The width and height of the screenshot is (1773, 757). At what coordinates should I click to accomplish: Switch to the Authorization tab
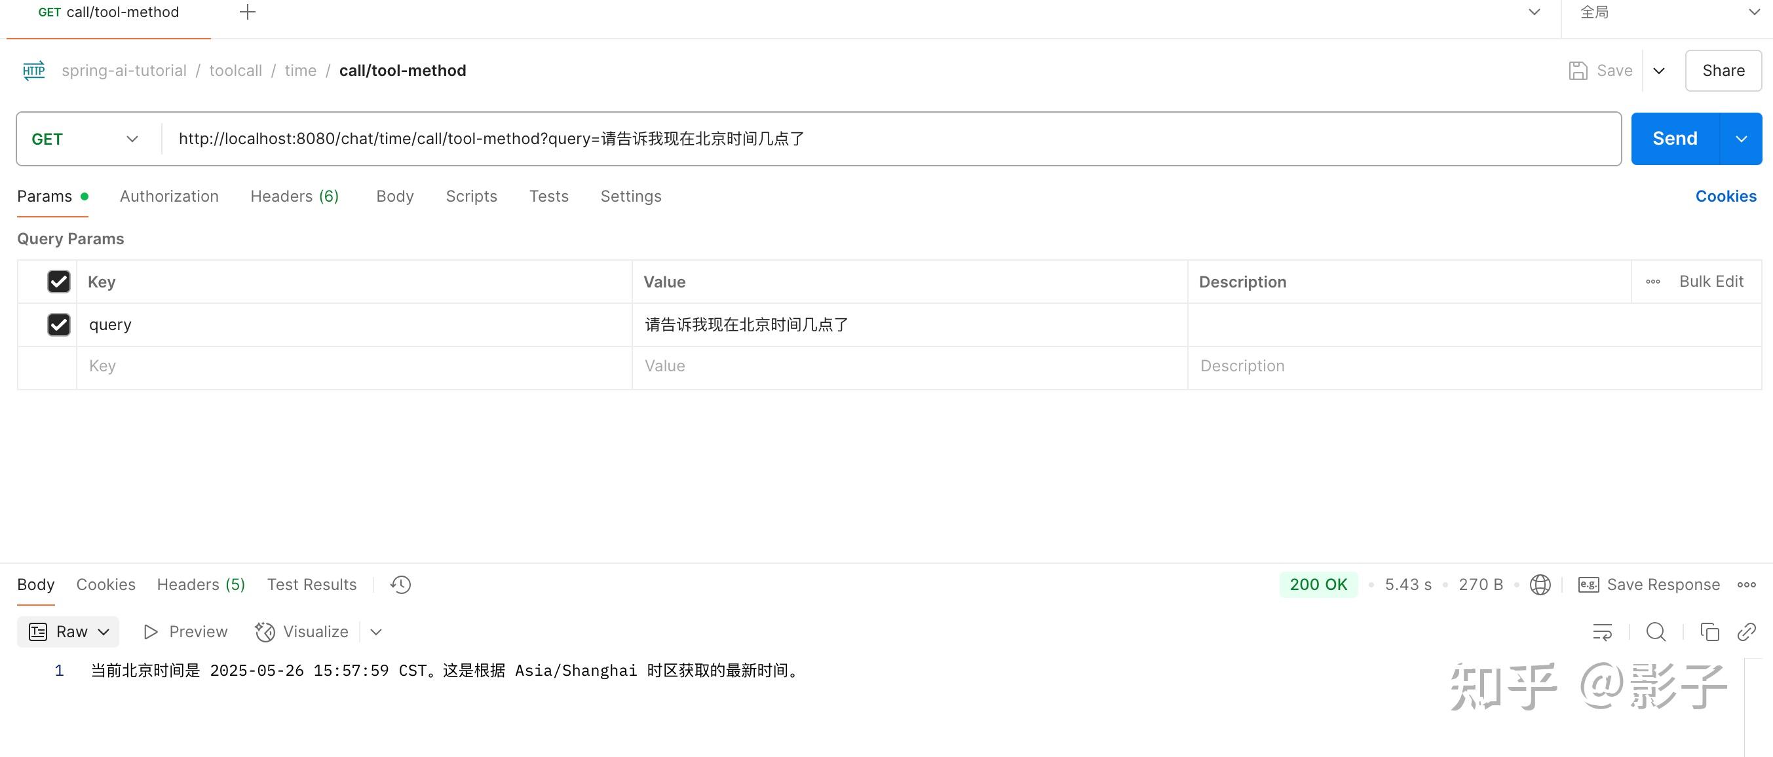(168, 196)
